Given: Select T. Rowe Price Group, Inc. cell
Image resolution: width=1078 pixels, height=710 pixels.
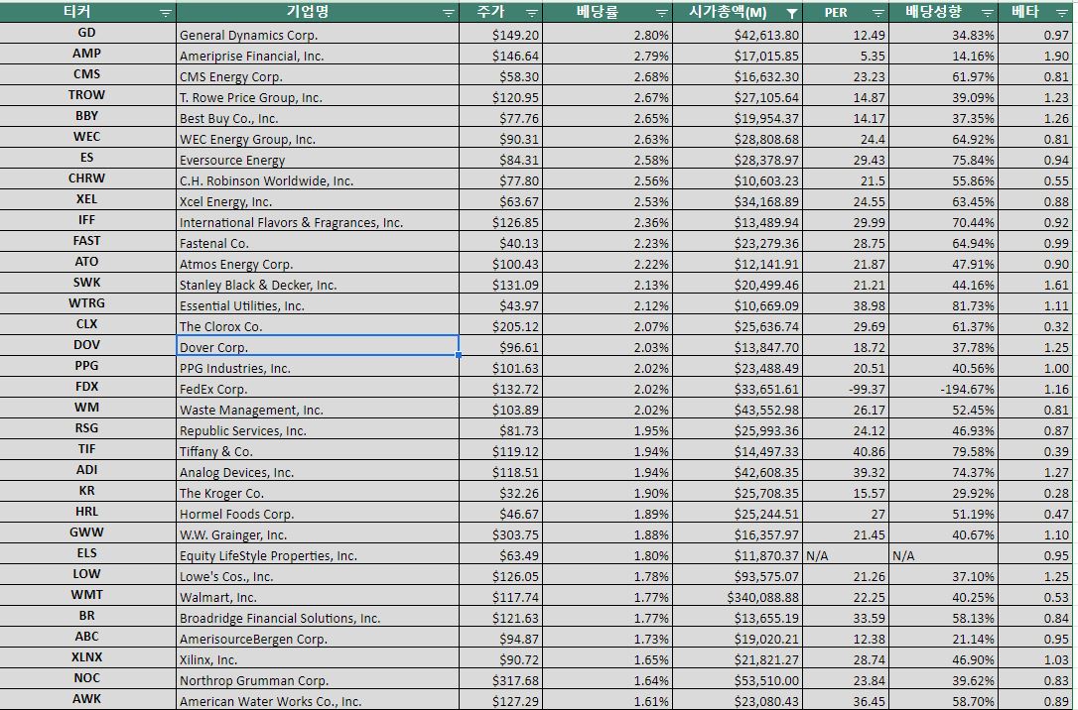Looking at the screenshot, I should (318, 95).
